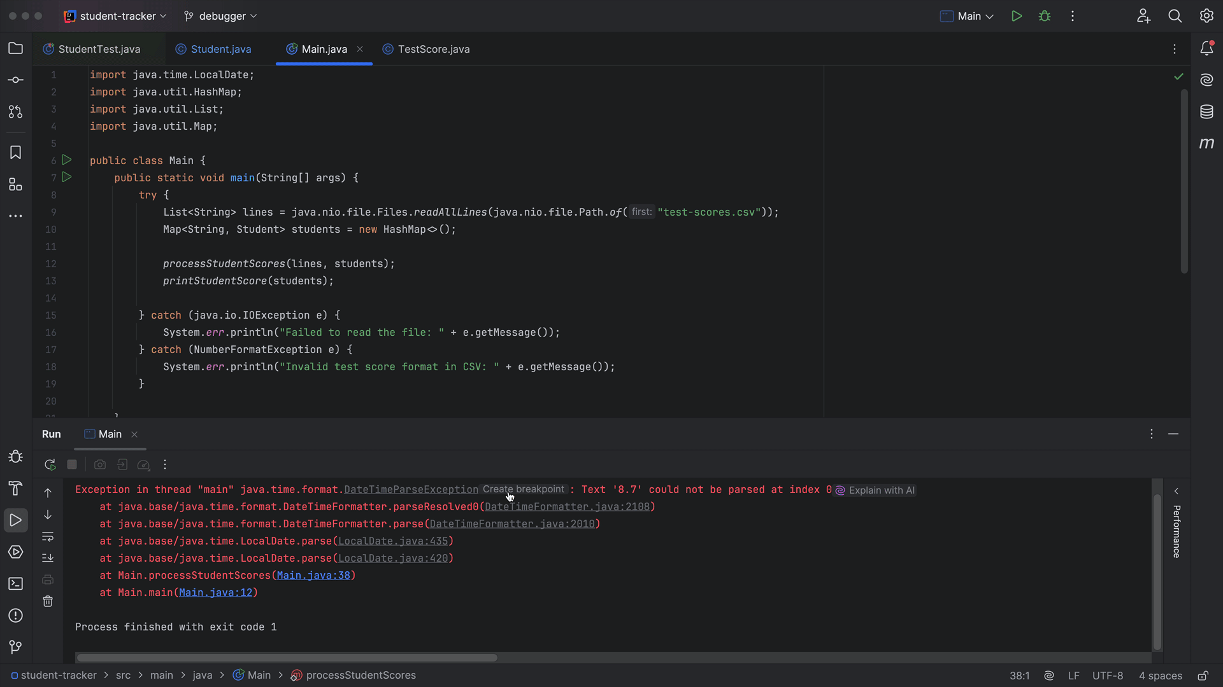The image size is (1223, 687).
Task: Expand the student-tracker project dropdown
Action: 115,17
